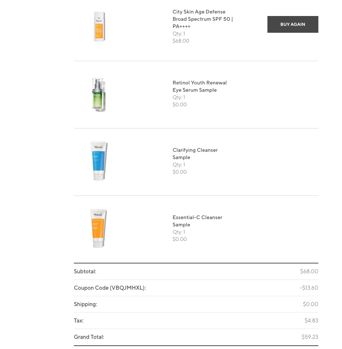Click the Grand Total label
The image size is (342, 349).
(x=89, y=337)
